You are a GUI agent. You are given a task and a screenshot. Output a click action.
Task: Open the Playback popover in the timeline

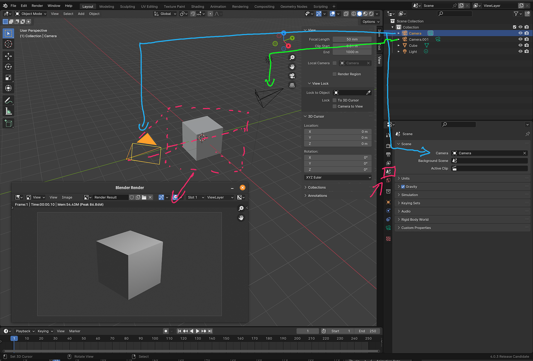click(x=25, y=331)
